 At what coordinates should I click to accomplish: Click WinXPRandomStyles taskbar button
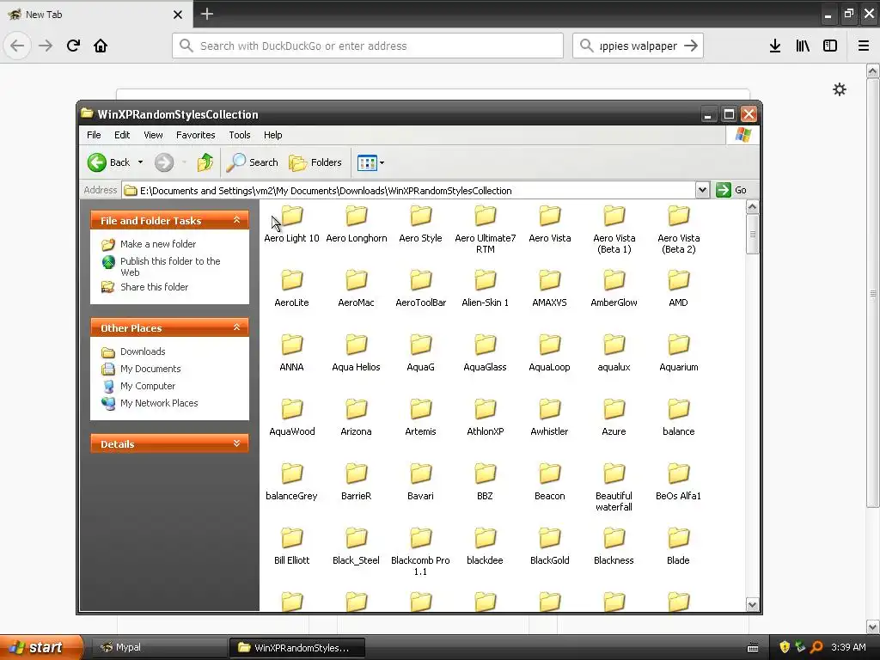click(x=297, y=648)
